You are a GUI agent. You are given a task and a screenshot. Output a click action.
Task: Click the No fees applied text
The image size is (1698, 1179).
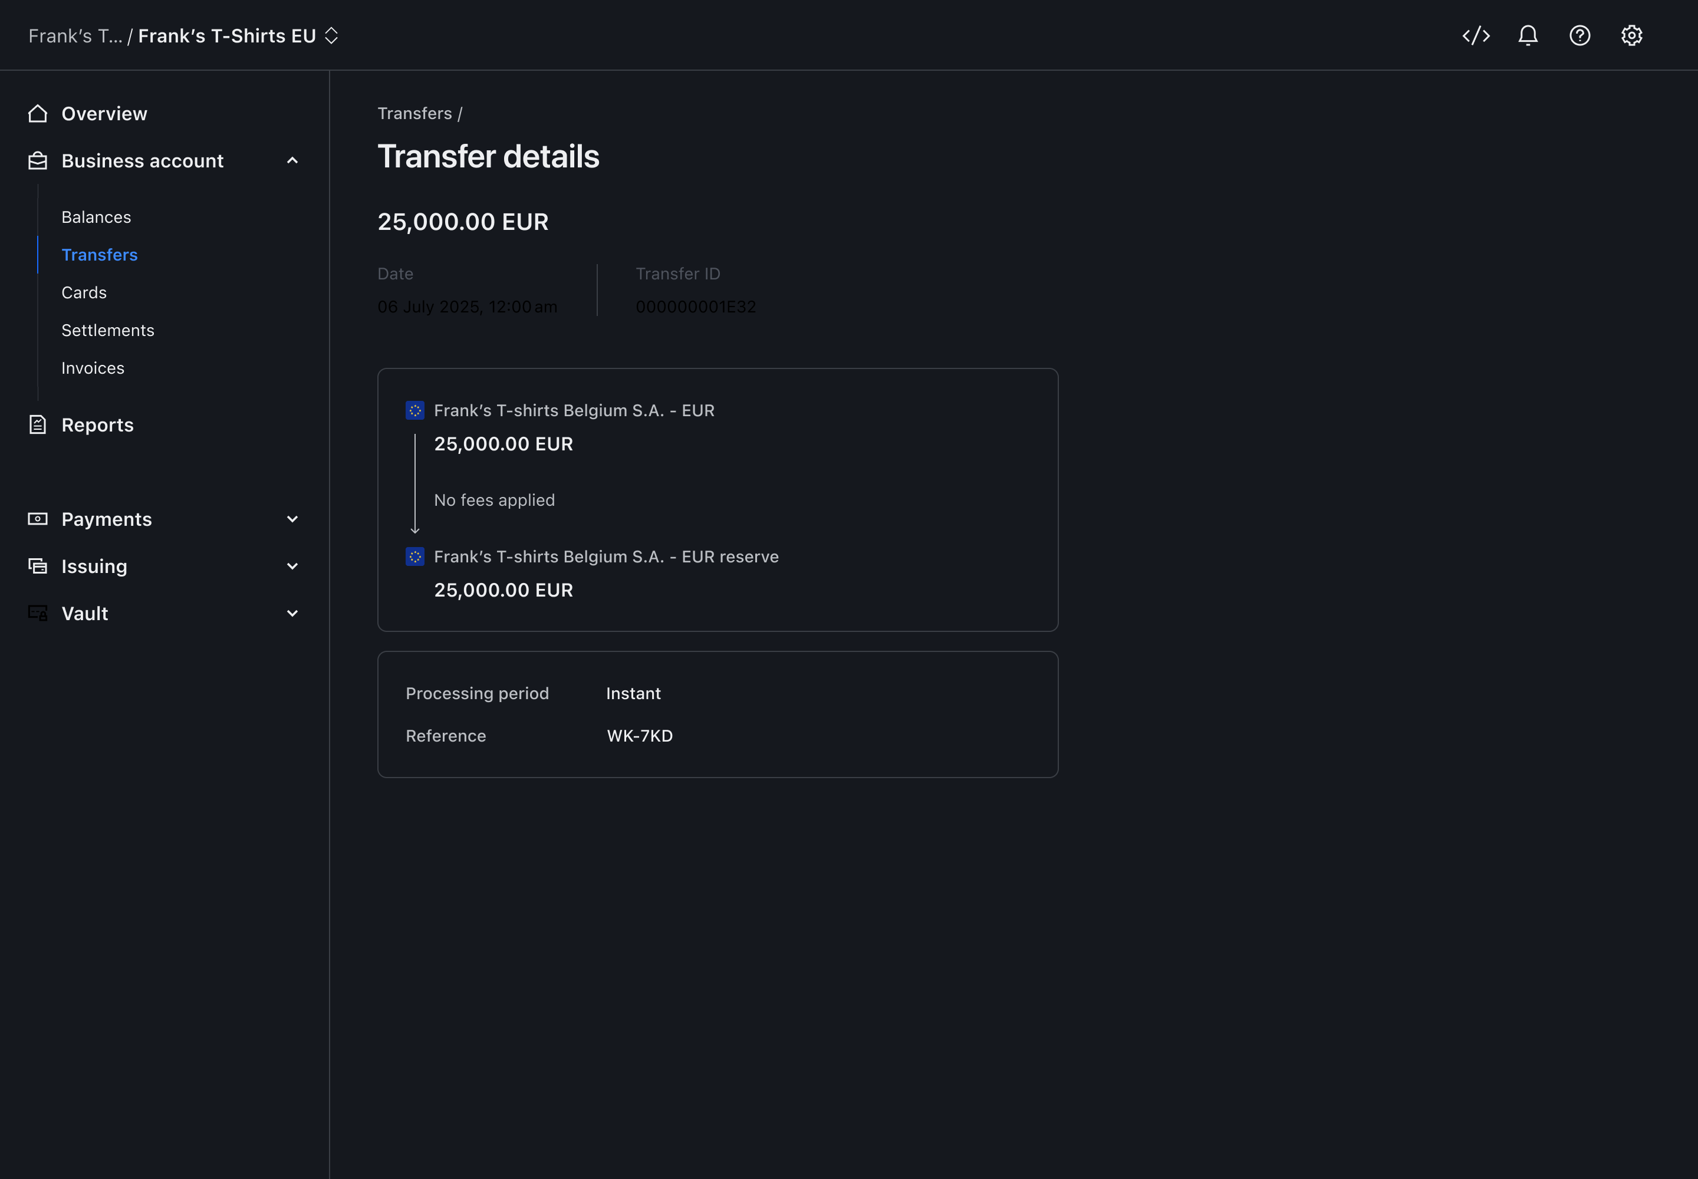[494, 500]
